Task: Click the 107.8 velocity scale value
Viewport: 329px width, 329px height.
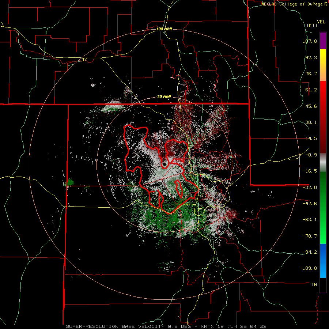Action: tap(310, 41)
